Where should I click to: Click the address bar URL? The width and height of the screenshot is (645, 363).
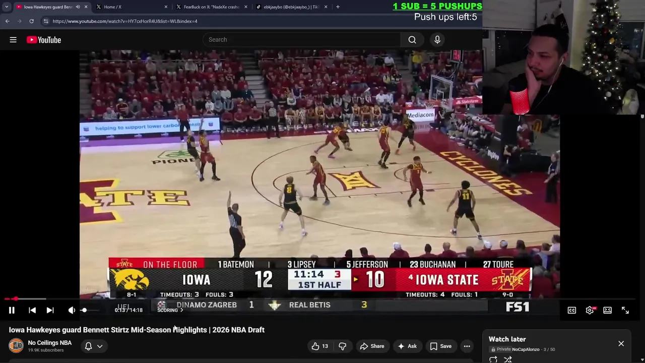(125, 21)
